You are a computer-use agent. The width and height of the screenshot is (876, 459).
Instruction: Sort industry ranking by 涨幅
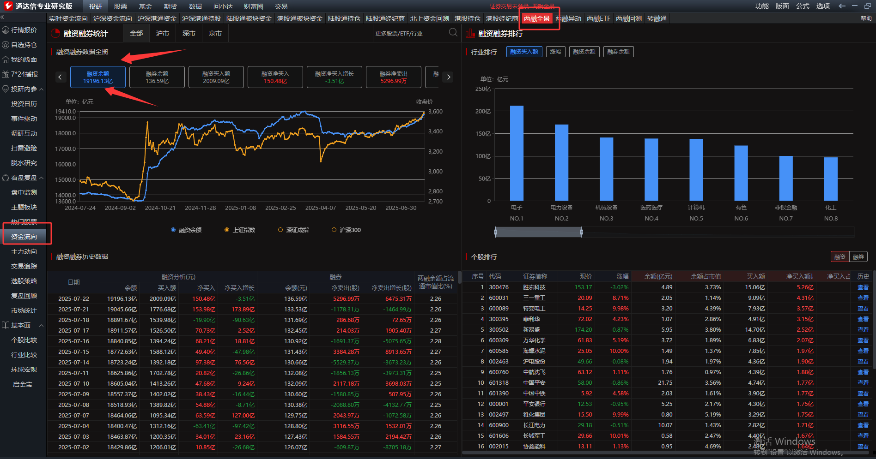[x=555, y=51]
